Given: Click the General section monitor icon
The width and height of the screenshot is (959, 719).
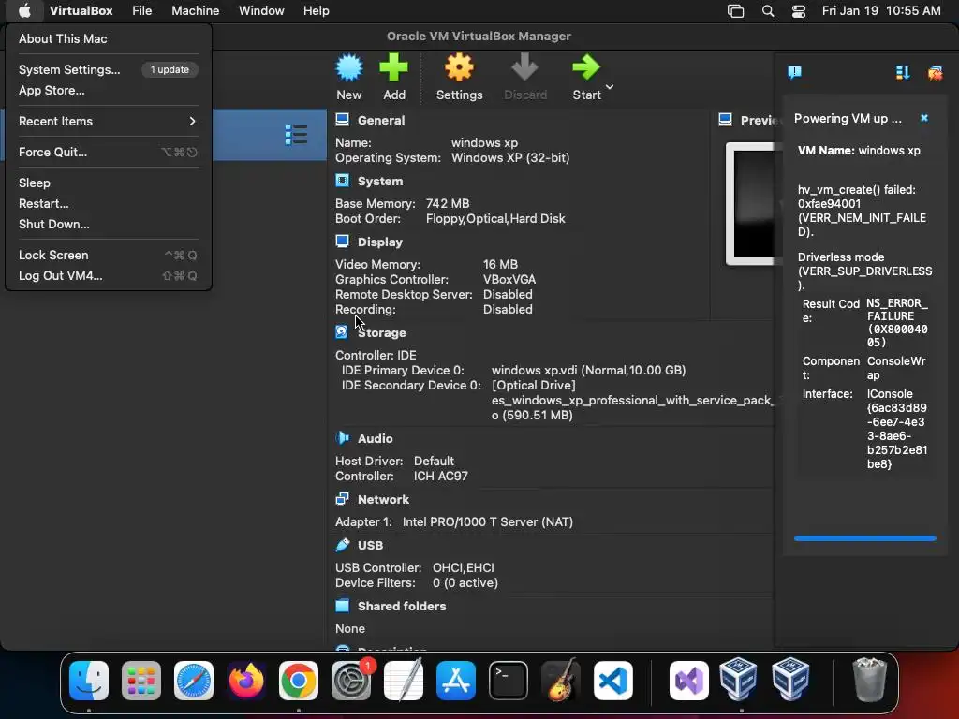Looking at the screenshot, I should click(343, 120).
